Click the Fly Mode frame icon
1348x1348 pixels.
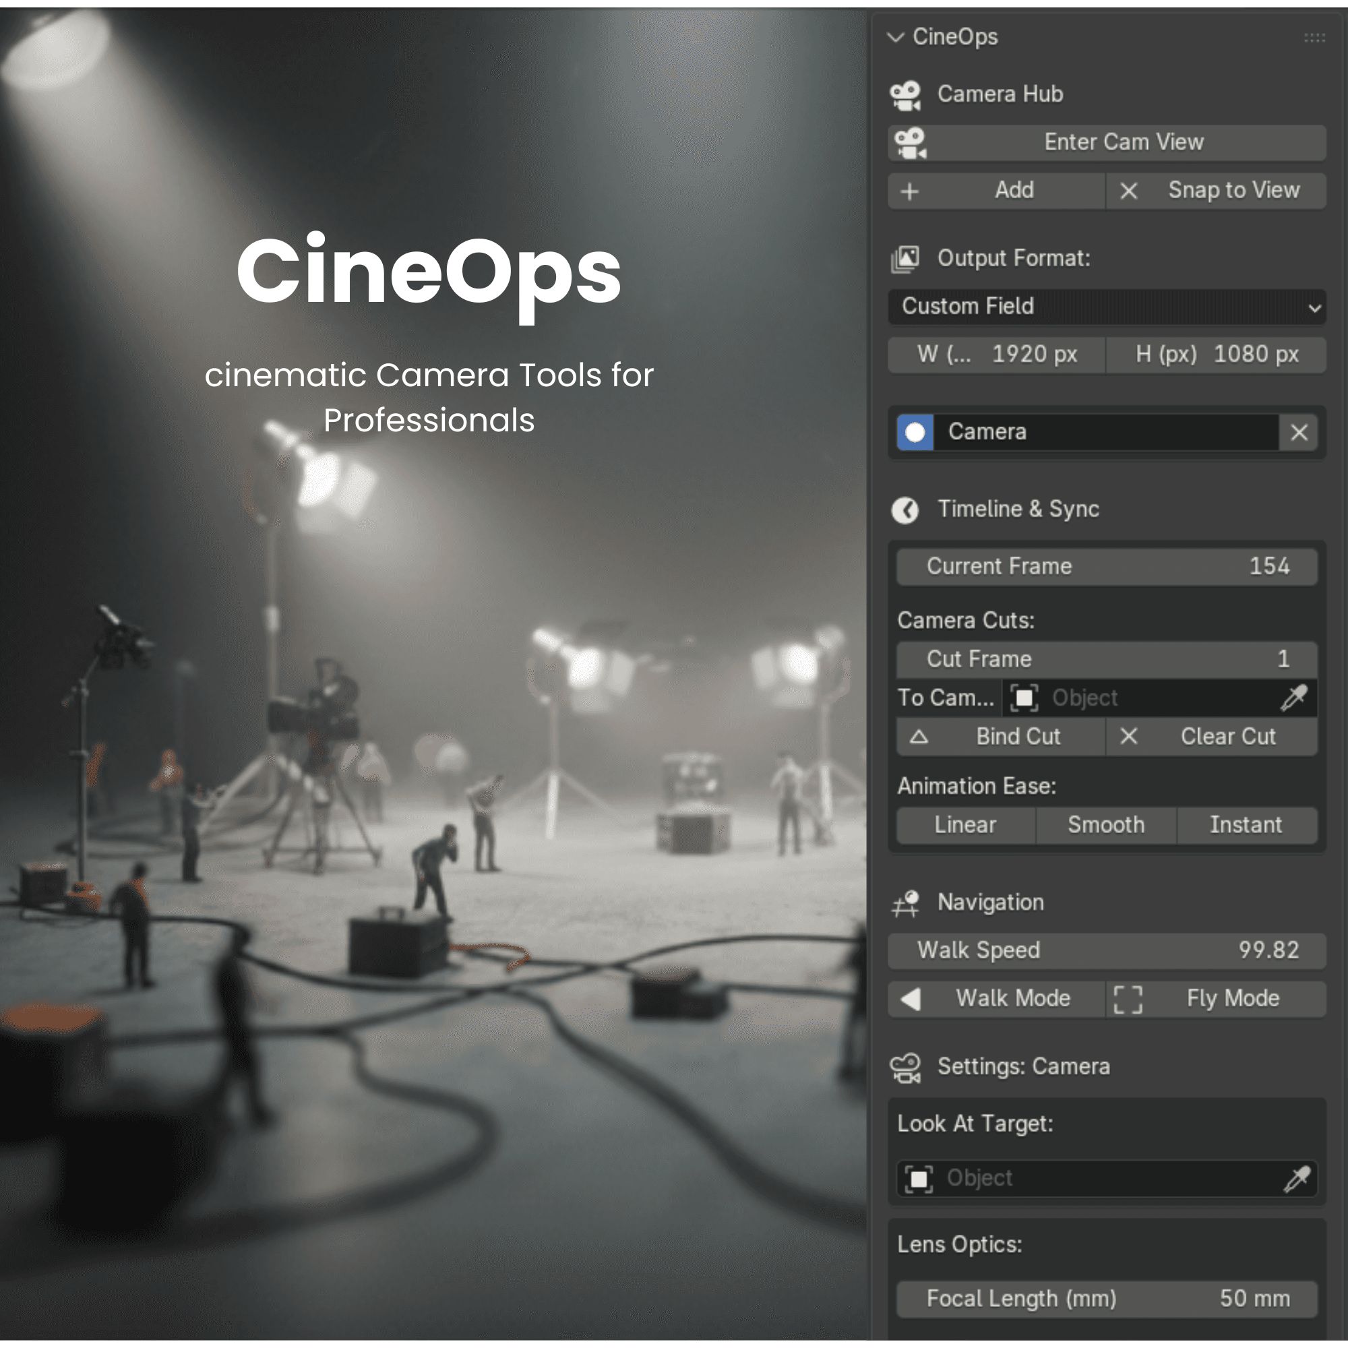1128,999
